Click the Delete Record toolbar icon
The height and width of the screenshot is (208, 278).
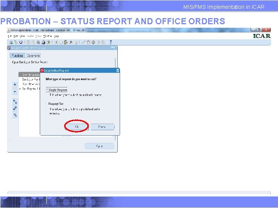click(x=76, y=42)
